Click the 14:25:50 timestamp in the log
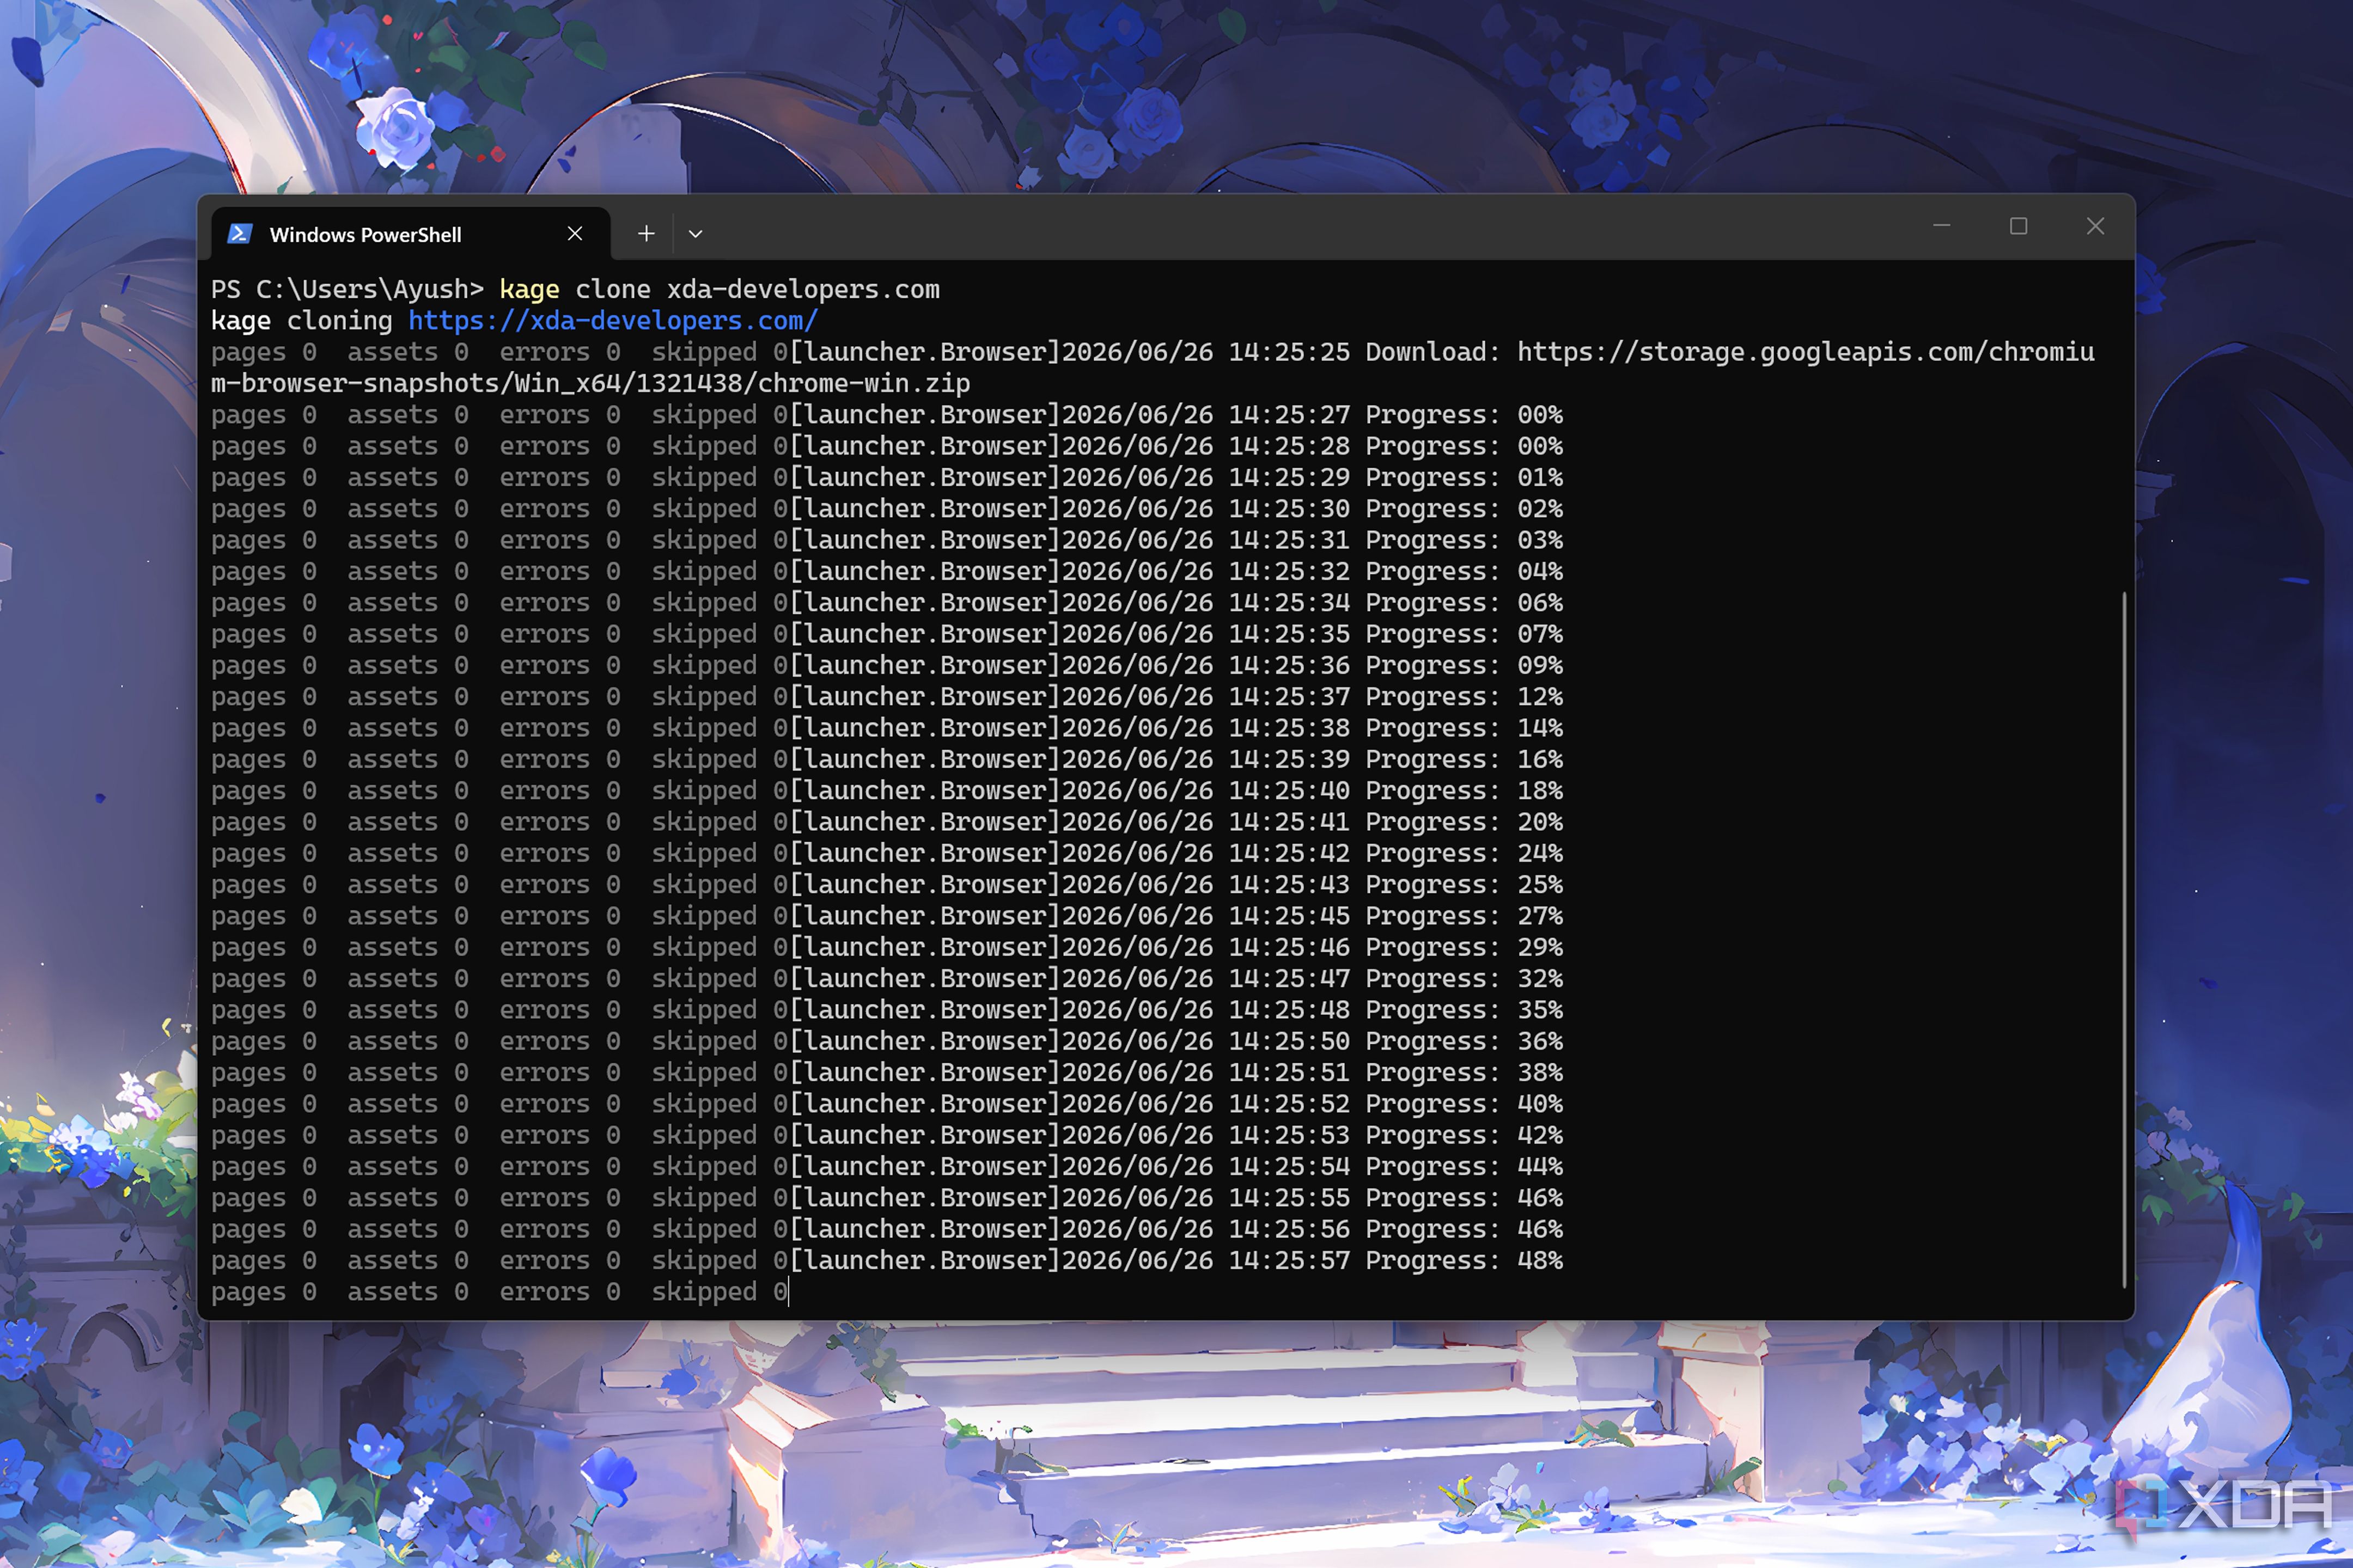Image resolution: width=2353 pixels, height=1568 pixels. point(1289,1041)
